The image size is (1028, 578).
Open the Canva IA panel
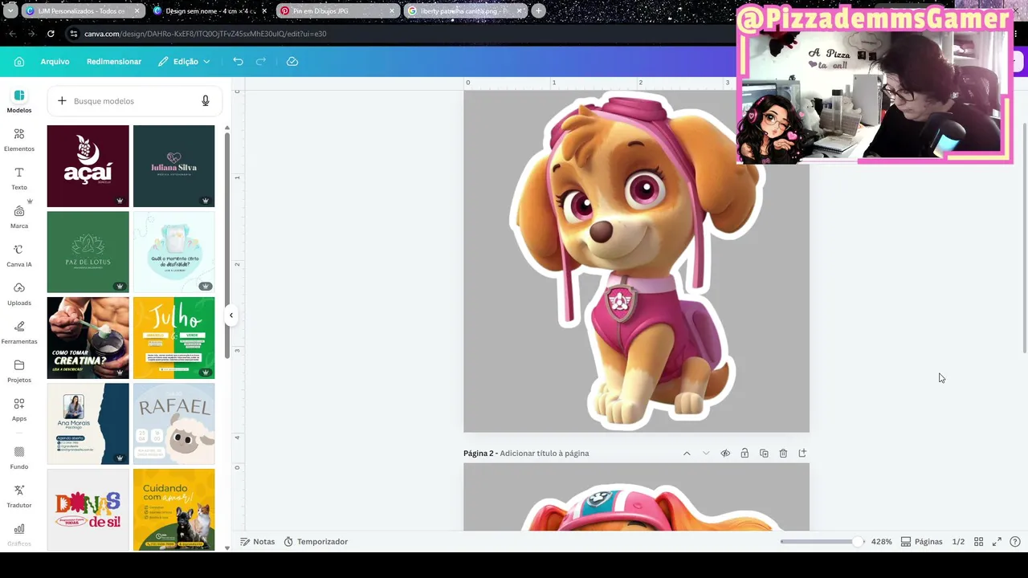click(19, 255)
